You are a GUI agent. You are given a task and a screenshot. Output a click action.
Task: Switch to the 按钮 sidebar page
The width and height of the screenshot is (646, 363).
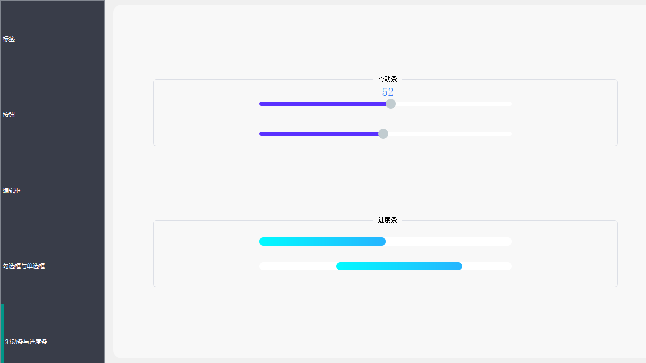52,114
